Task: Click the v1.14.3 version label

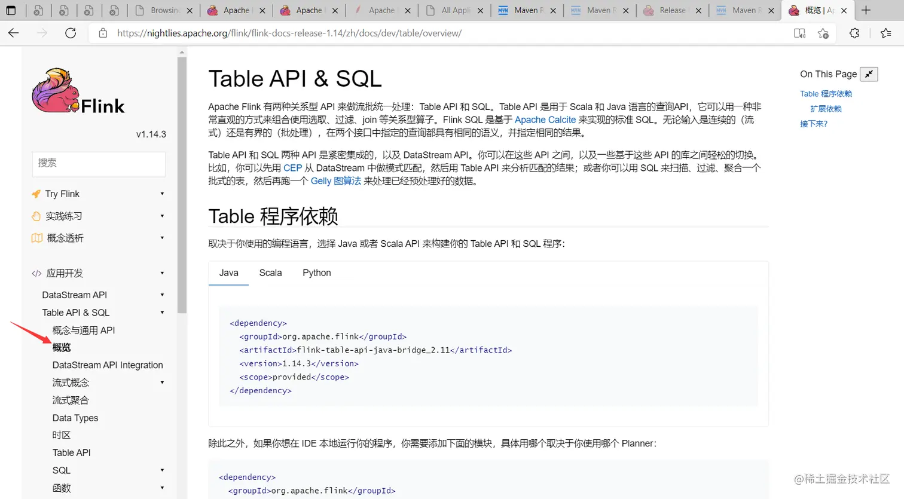Action: point(151,134)
